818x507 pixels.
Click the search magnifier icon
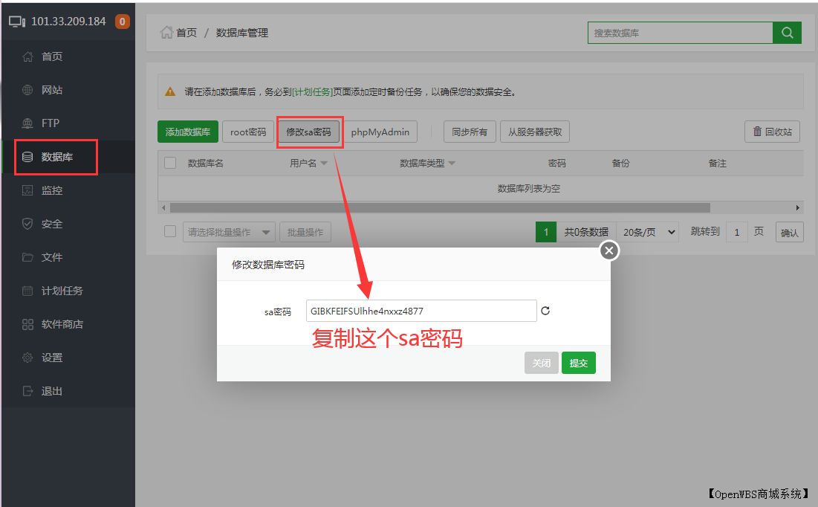tap(786, 33)
